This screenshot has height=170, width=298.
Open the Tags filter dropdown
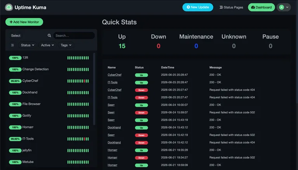66,45
